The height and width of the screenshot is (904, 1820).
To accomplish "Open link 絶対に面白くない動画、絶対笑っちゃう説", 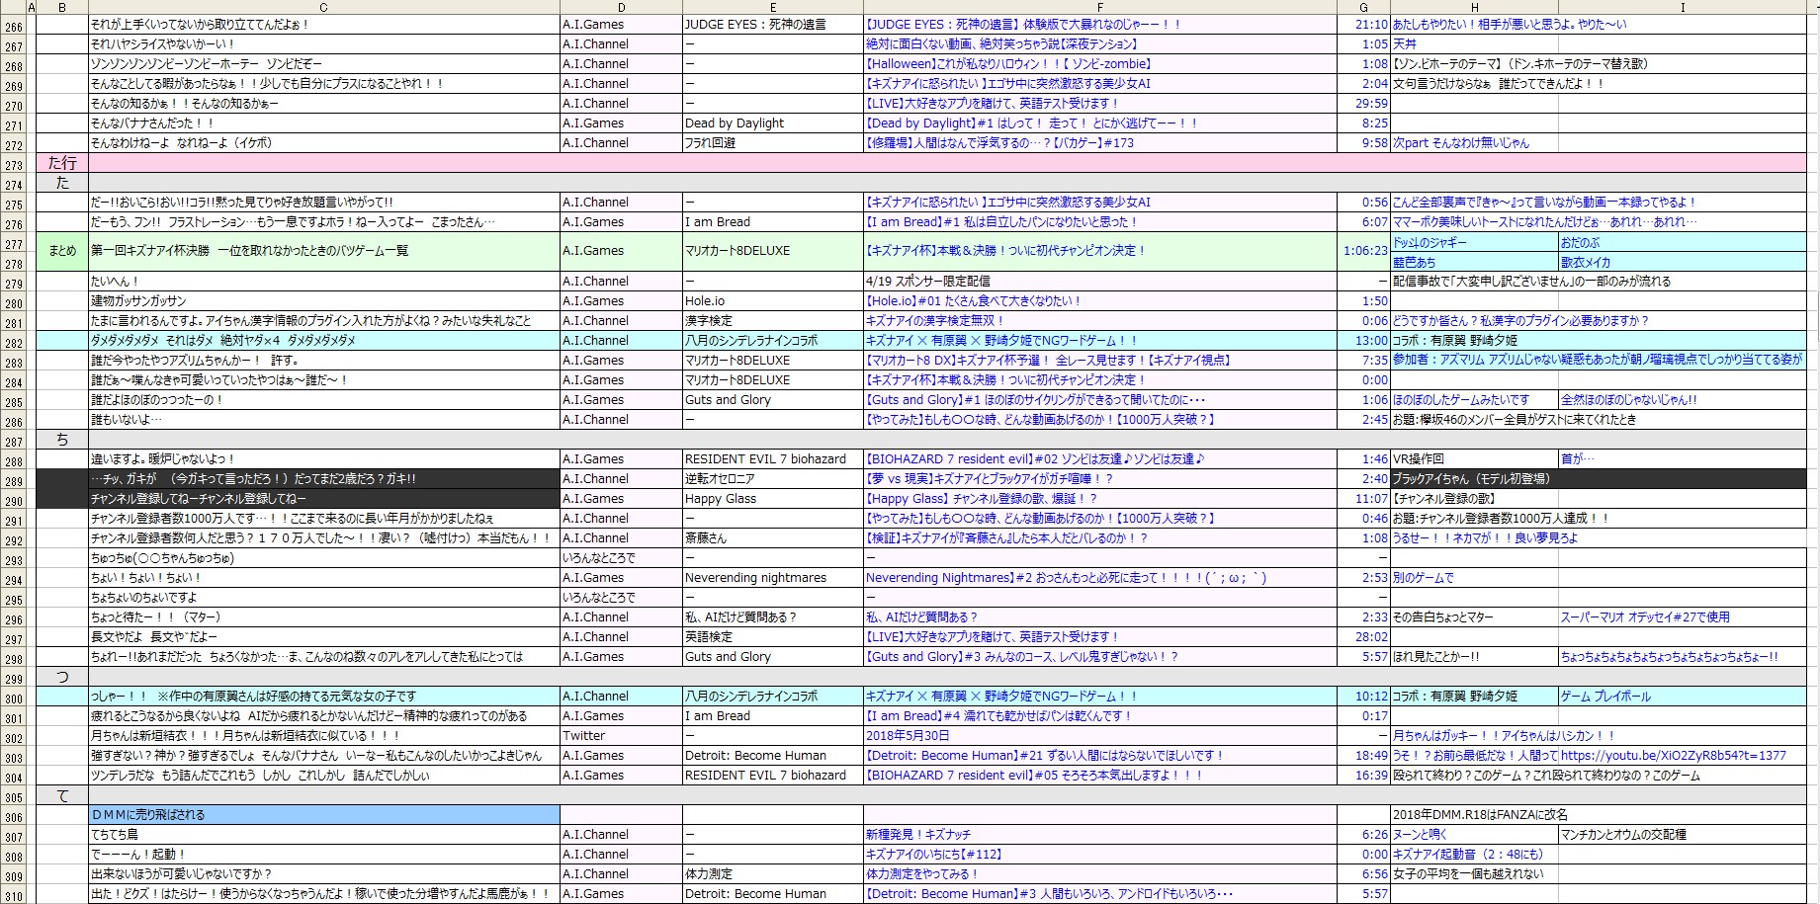I will point(1002,43).
